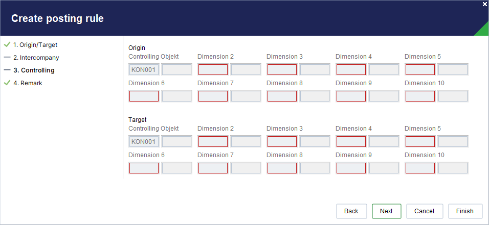Cancel the posting rule wizard
Image resolution: width=489 pixels, height=225 pixels.
424,211
